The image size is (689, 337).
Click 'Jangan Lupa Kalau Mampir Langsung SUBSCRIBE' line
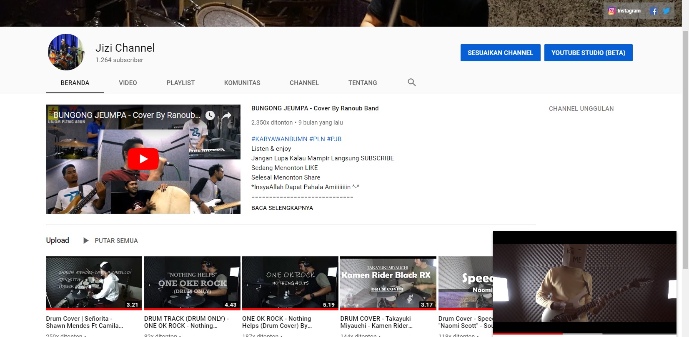click(x=323, y=158)
